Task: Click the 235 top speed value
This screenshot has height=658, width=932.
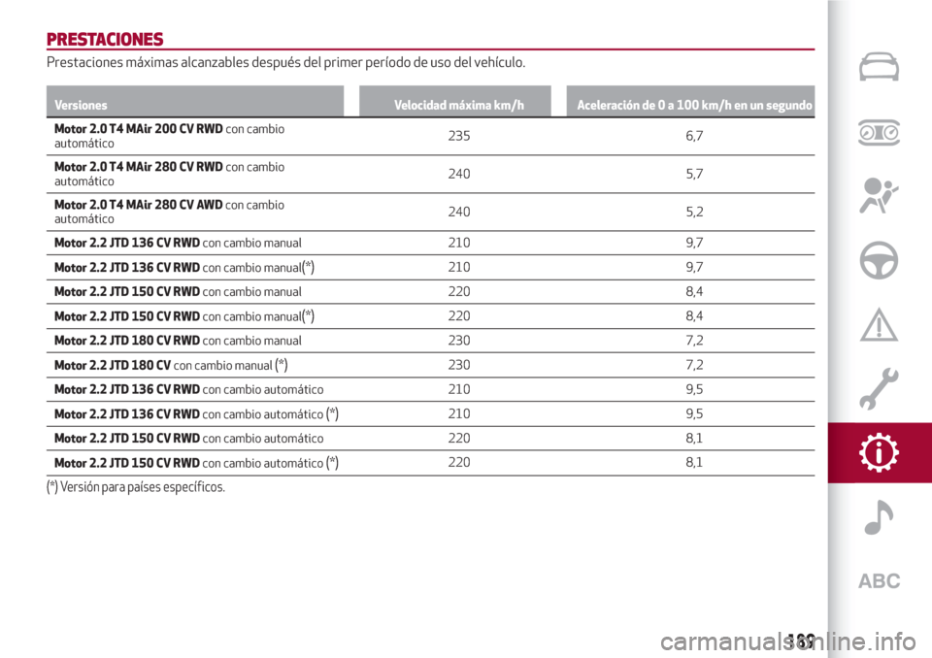Action: pyautogui.click(x=459, y=136)
